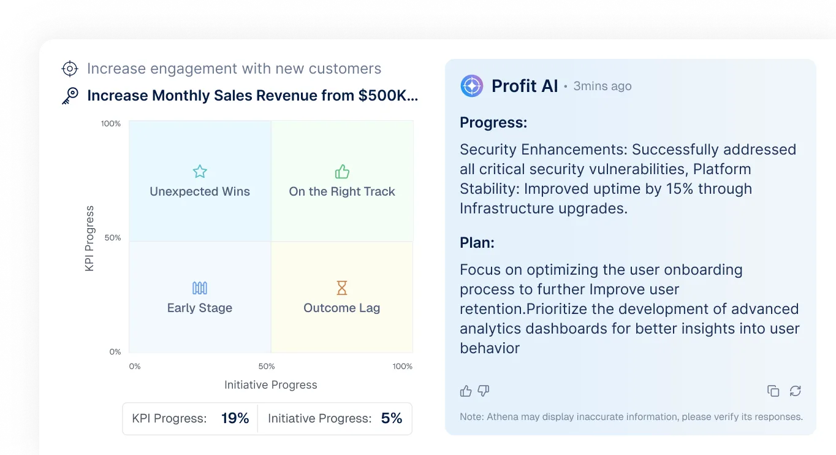This screenshot has height=455, width=836.
Task: Click the KPI Progress 19% value
Action: [x=235, y=419]
